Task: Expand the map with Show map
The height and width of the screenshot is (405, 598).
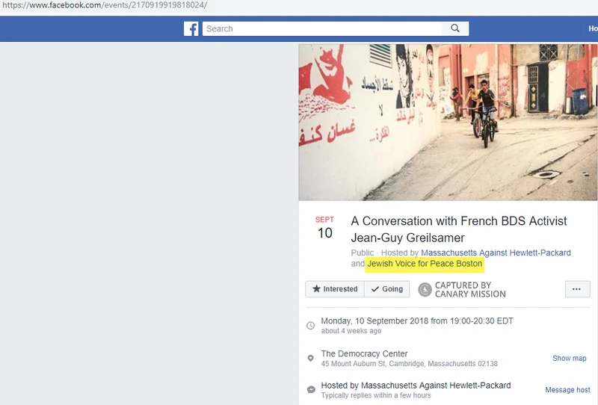Action: point(570,358)
